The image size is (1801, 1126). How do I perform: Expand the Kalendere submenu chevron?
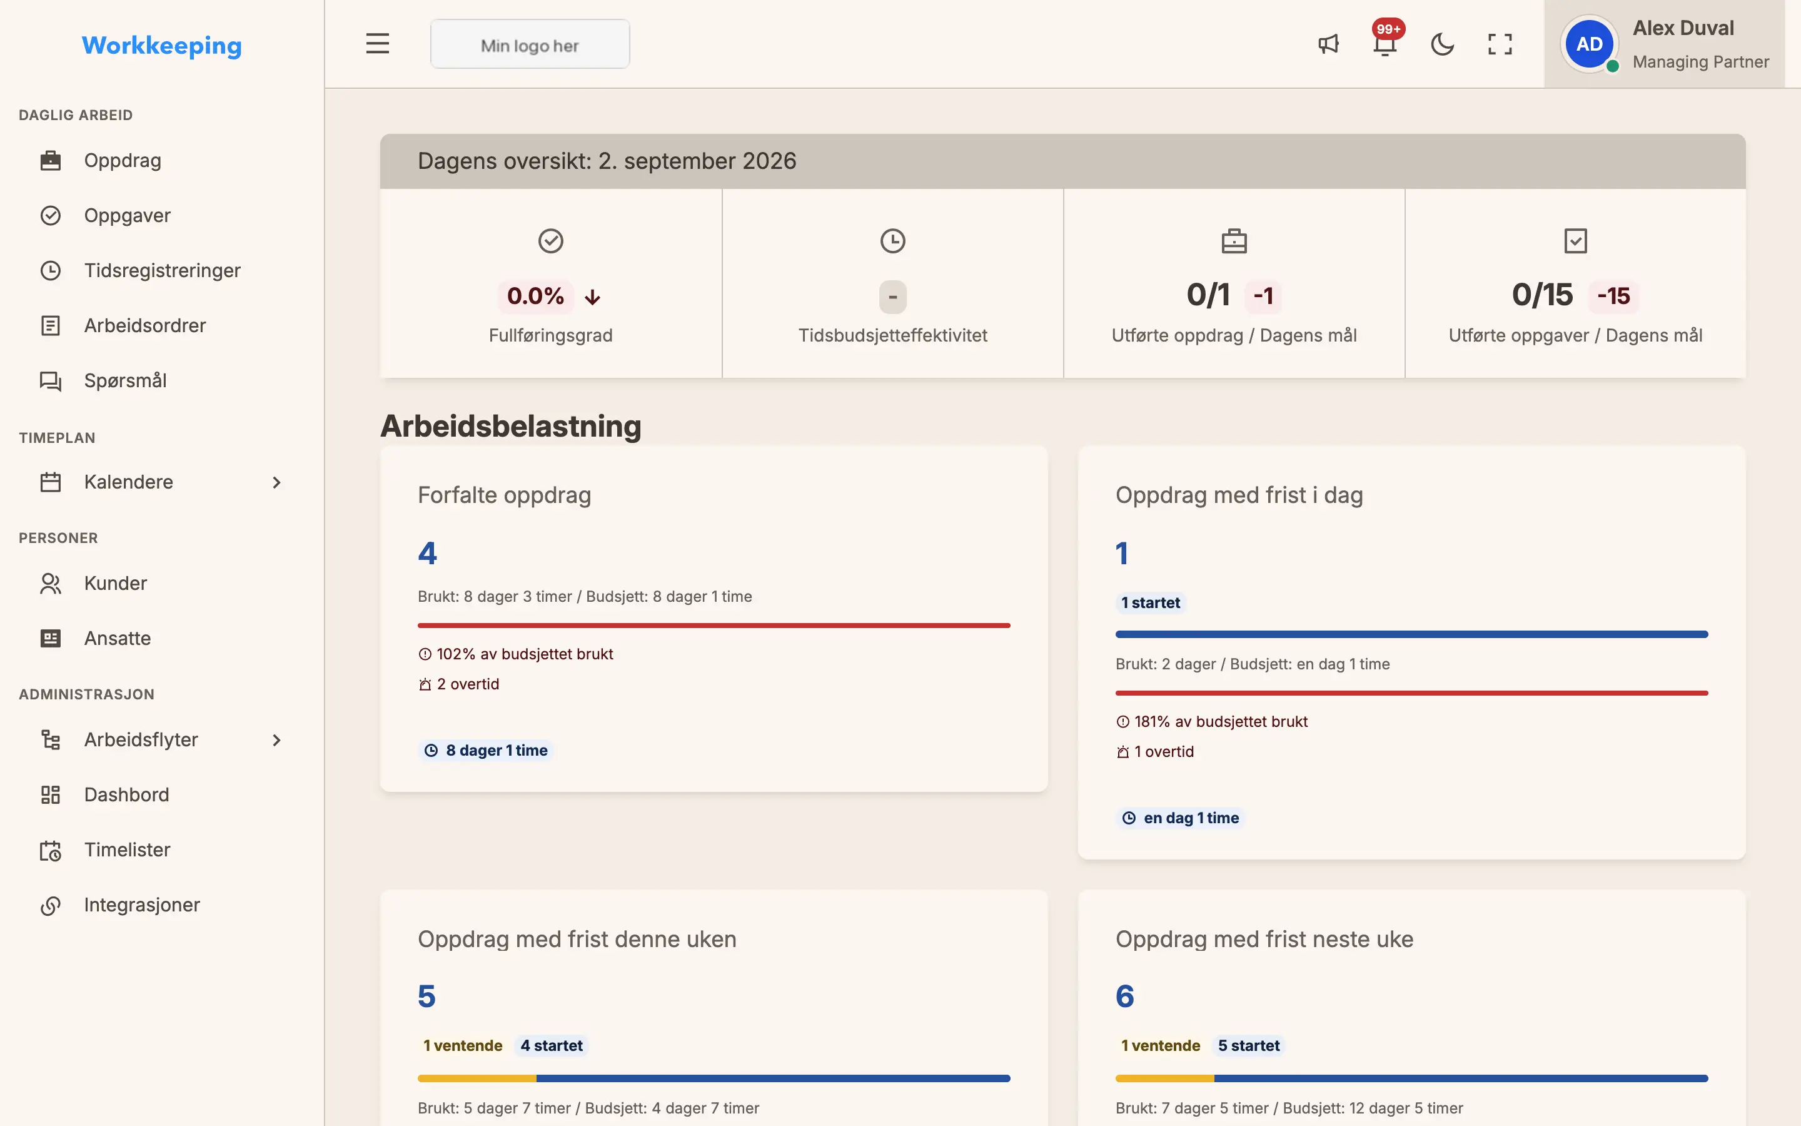click(x=276, y=482)
